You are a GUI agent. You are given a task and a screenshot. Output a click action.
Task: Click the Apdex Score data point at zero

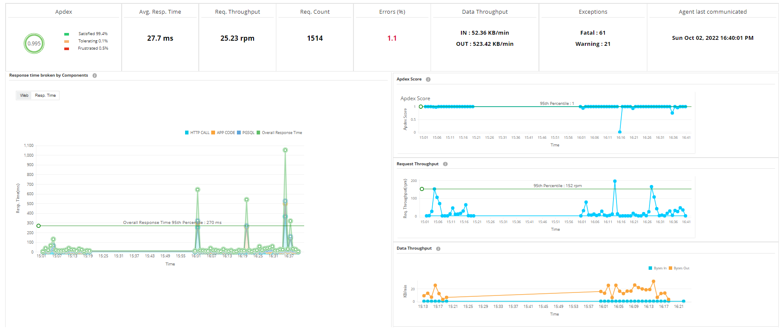tap(620, 132)
